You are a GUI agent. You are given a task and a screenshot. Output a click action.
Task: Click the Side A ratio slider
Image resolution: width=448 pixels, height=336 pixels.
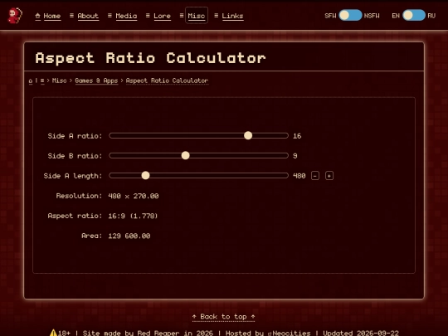pyautogui.click(x=198, y=135)
